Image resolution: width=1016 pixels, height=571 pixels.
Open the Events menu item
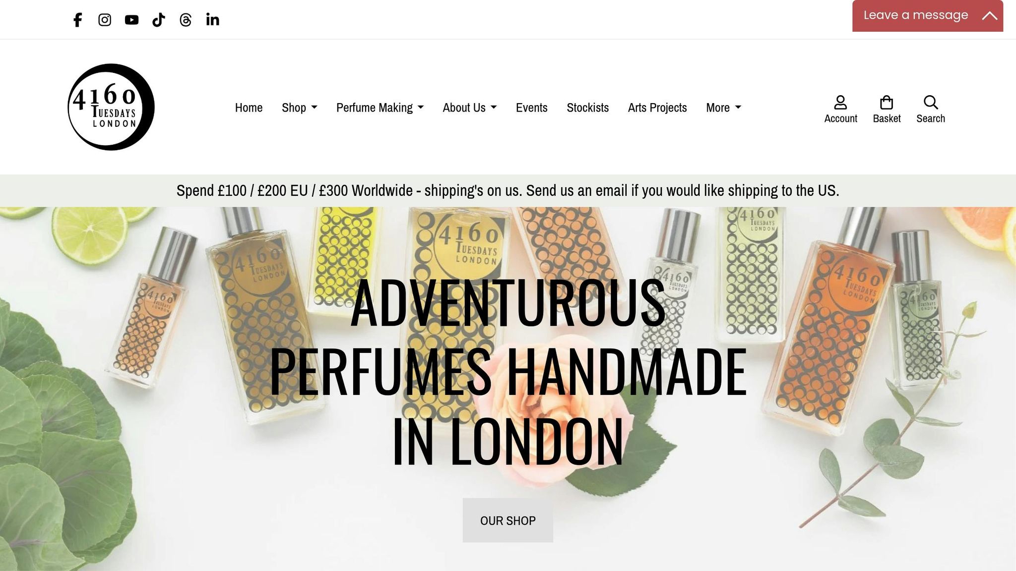[x=531, y=108]
